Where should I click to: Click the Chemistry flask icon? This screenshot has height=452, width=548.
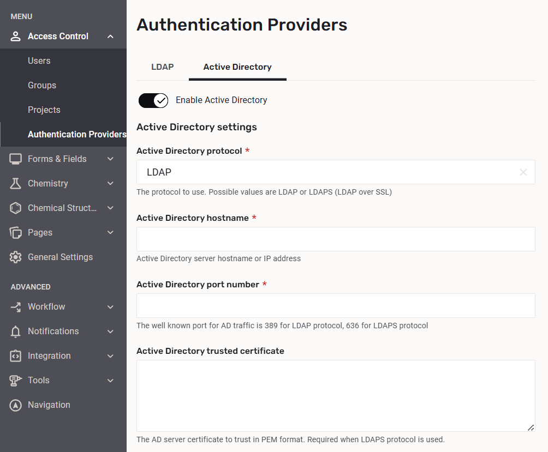pyautogui.click(x=16, y=184)
